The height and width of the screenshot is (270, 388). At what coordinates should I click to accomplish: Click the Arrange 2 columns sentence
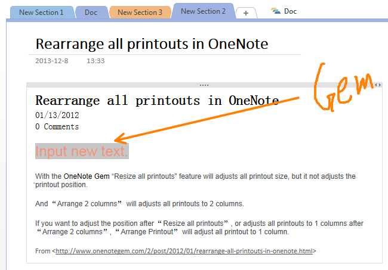[x=140, y=204]
